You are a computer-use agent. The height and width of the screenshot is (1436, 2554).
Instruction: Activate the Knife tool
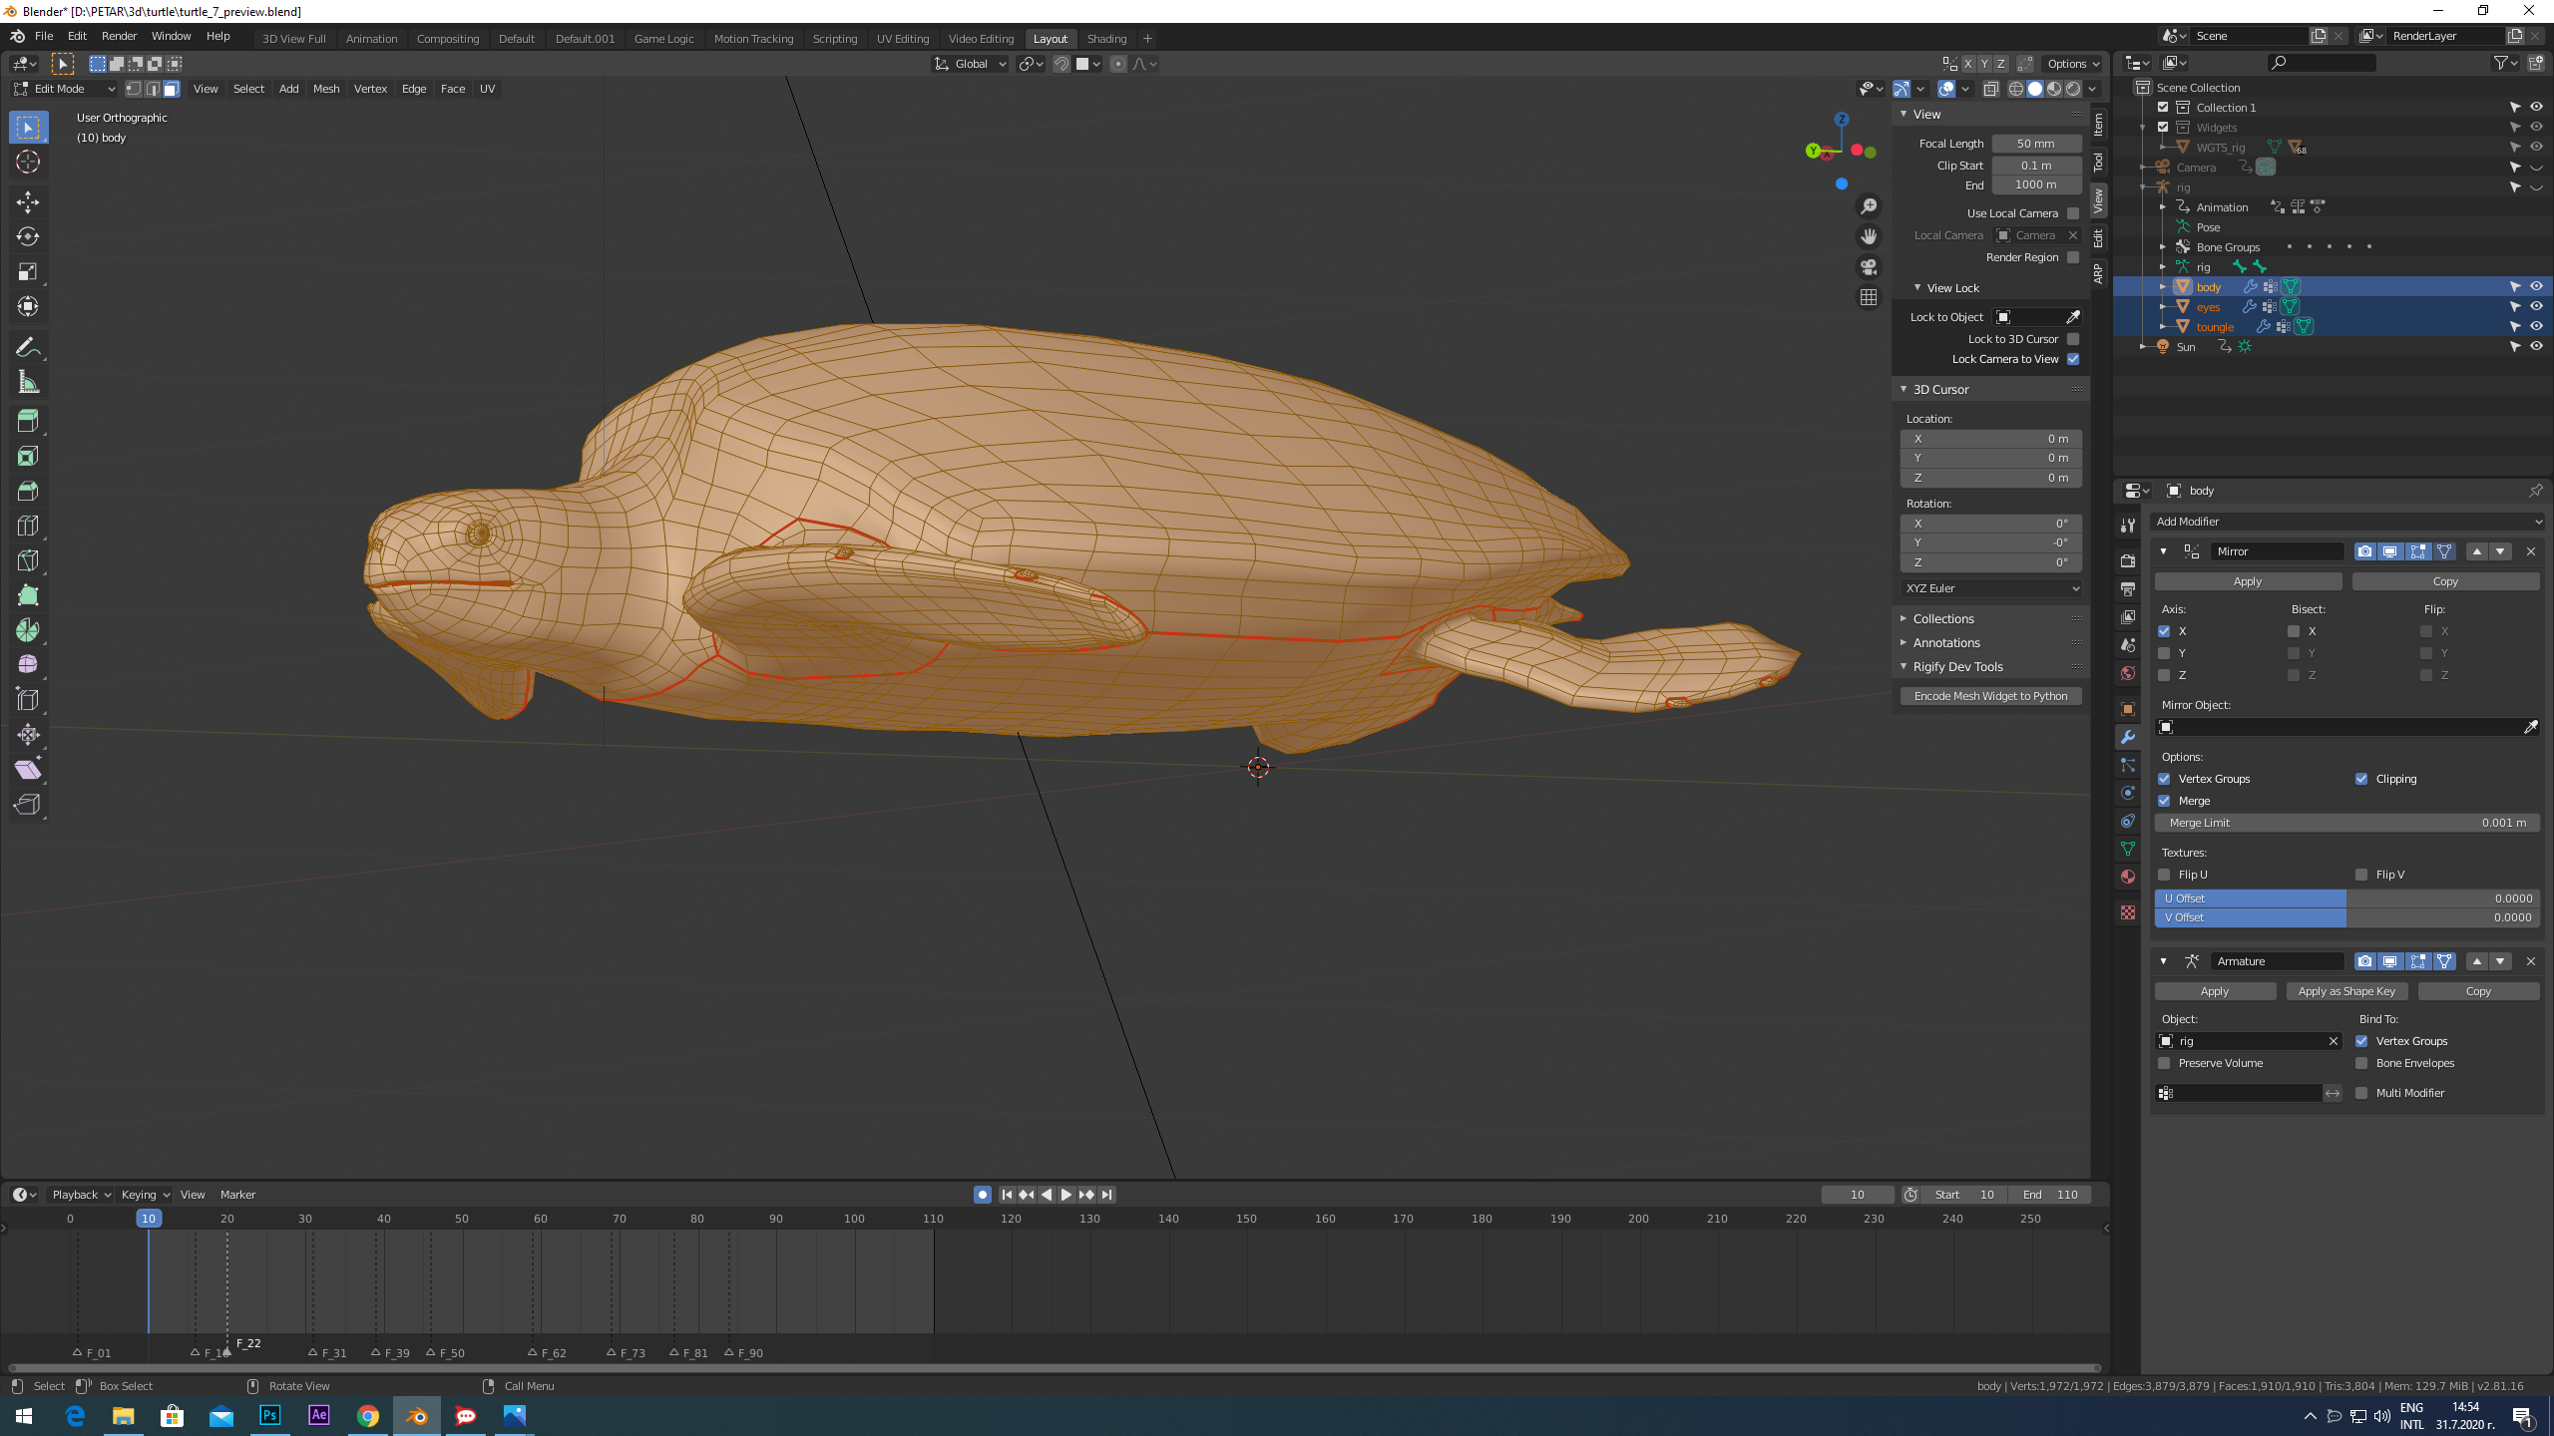pyautogui.click(x=28, y=560)
